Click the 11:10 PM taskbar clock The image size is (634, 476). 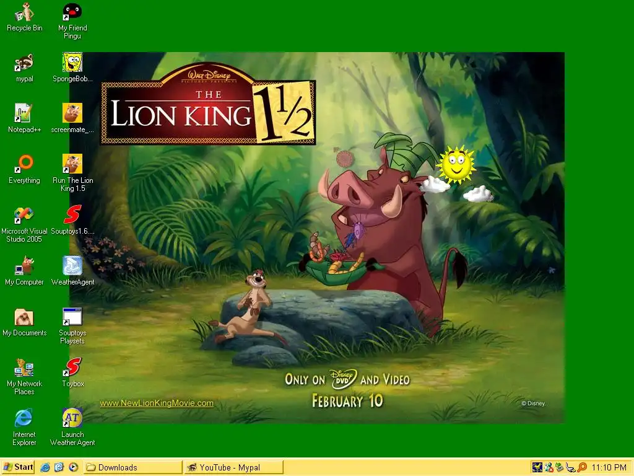[x=609, y=467]
